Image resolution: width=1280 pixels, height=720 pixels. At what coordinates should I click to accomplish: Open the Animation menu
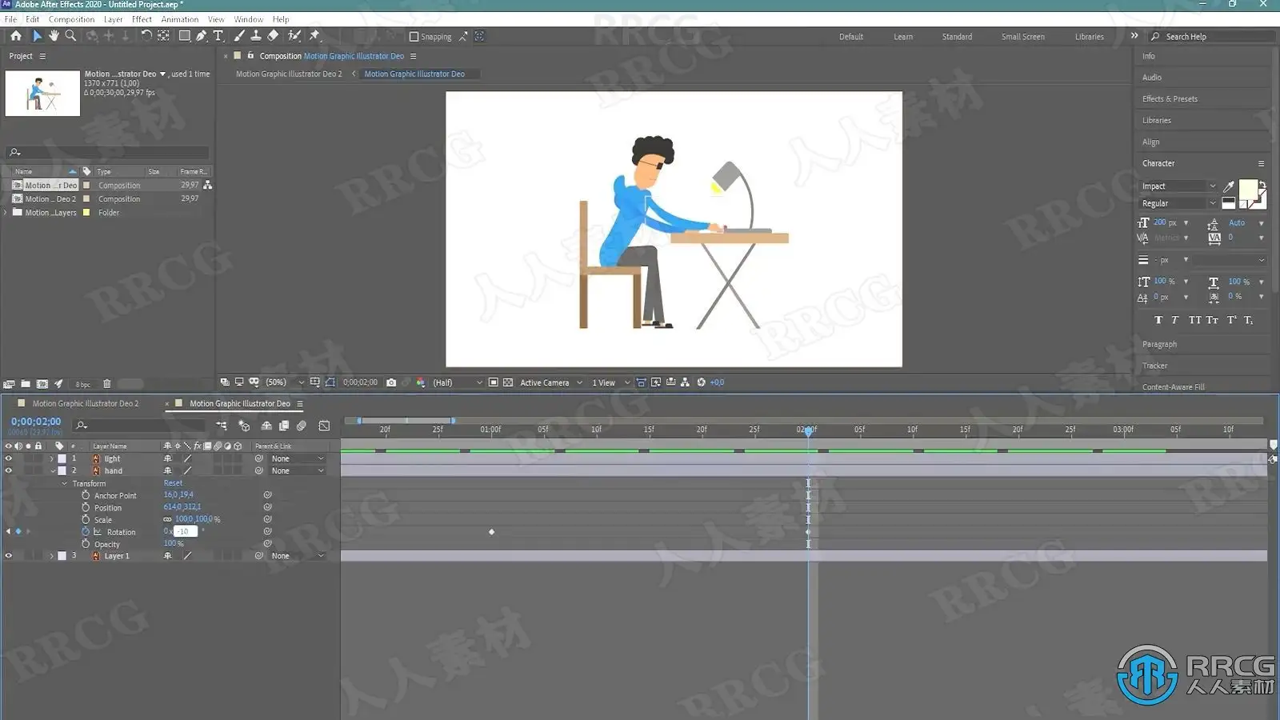click(x=179, y=19)
